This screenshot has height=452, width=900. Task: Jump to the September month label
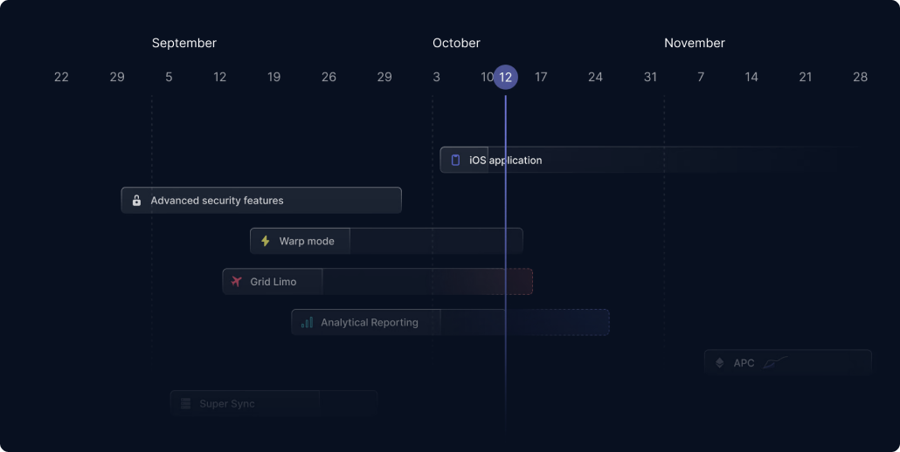pyautogui.click(x=184, y=43)
